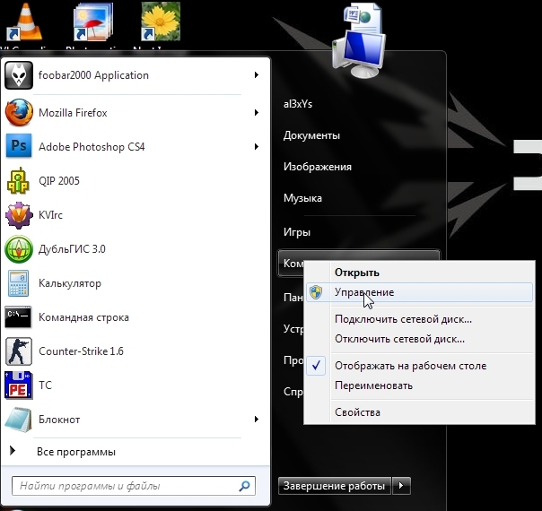Click the ДубльГИС 3.0 label
Viewport: 542px width, 511px height.
click(72, 249)
